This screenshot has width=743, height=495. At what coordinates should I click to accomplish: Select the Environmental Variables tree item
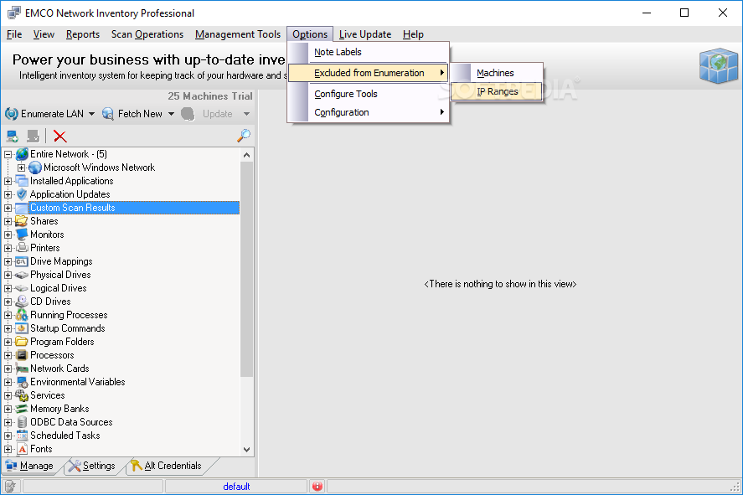pos(78,382)
